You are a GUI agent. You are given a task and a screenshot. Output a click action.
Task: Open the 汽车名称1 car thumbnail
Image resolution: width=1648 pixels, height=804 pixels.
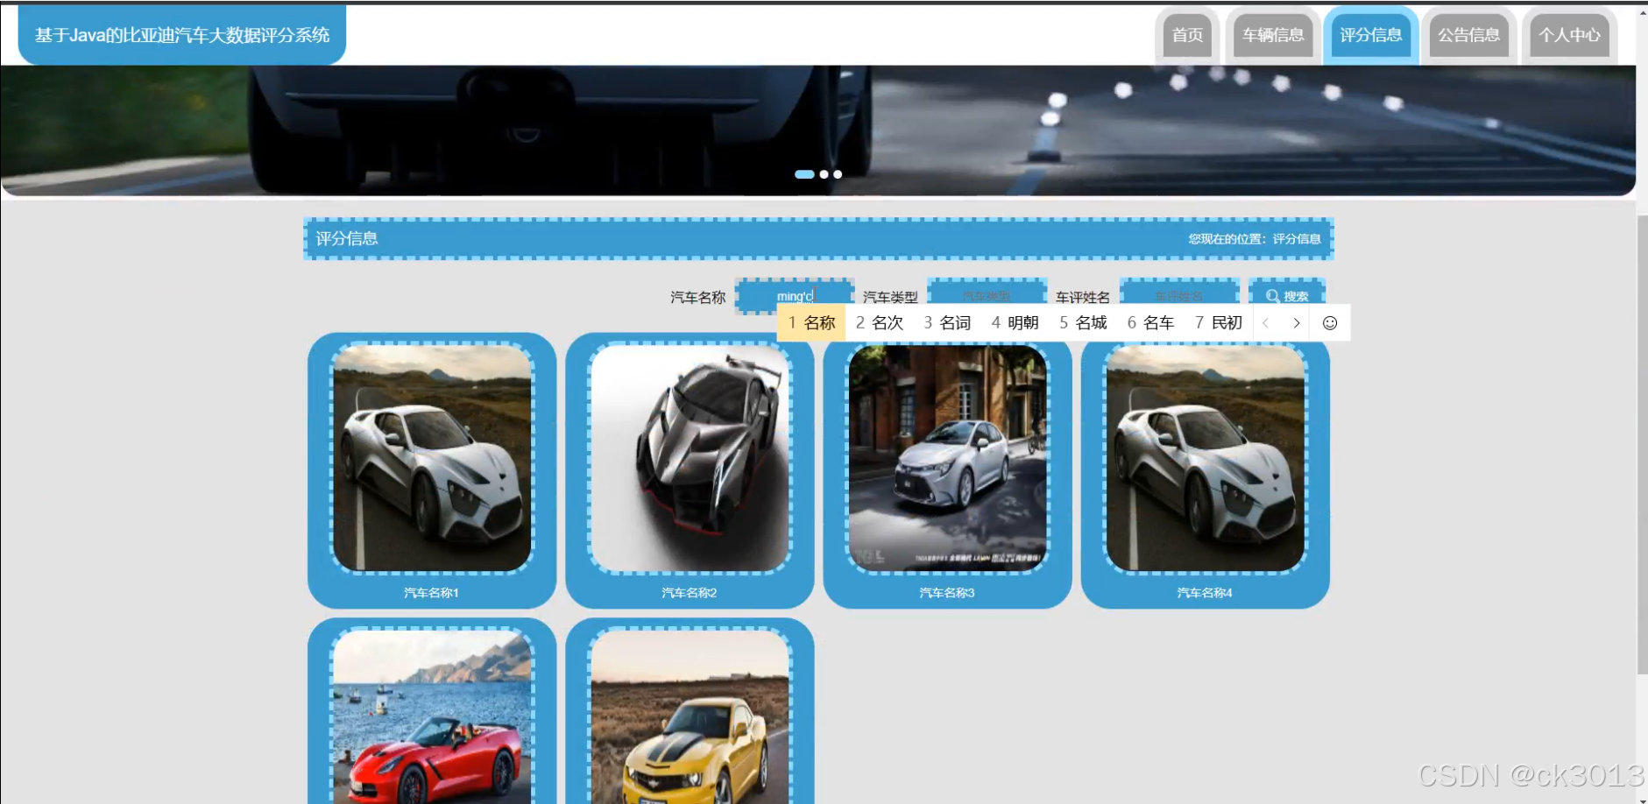pyautogui.click(x=432, y=458)
